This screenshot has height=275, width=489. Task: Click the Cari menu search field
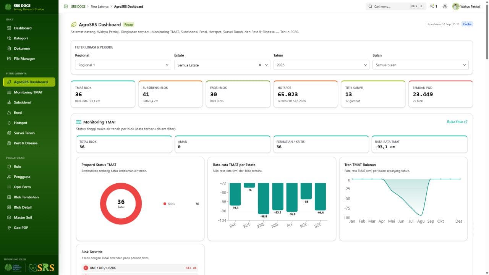(396, 6)
